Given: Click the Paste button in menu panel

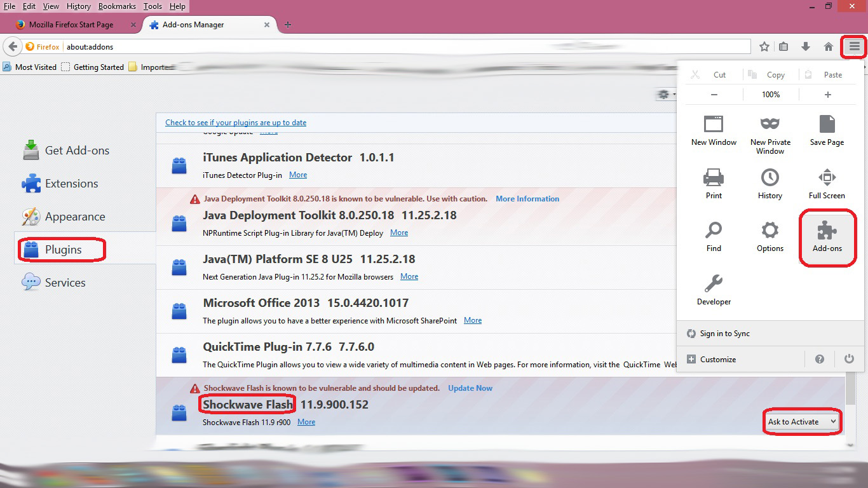Looking at the screenshot, I should tap(827, 74).
